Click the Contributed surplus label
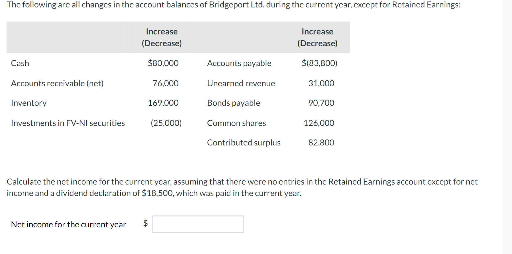The width and height of the screenshot is (512, 254). (x=244, y=143)
